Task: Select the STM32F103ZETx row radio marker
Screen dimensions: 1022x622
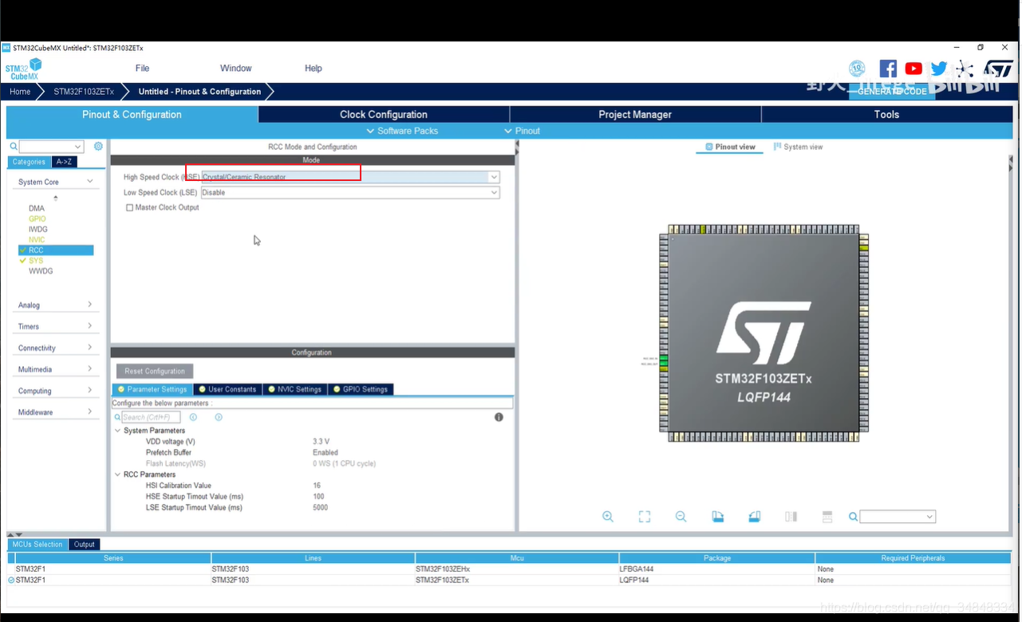Action: pos(11,580)
